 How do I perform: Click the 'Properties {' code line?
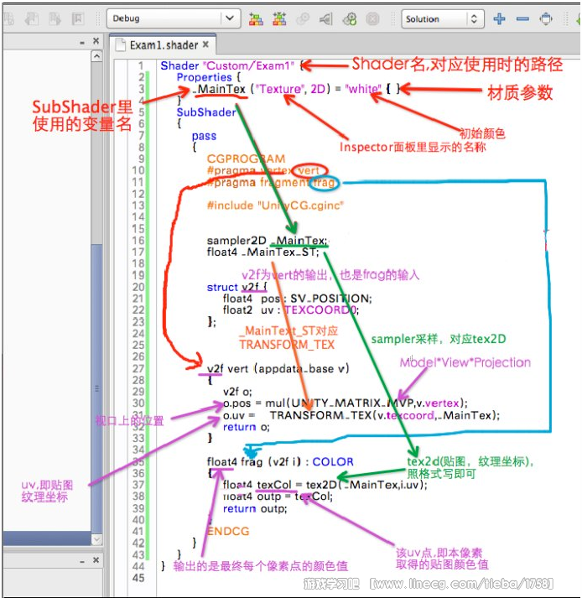tap(209, 77)
